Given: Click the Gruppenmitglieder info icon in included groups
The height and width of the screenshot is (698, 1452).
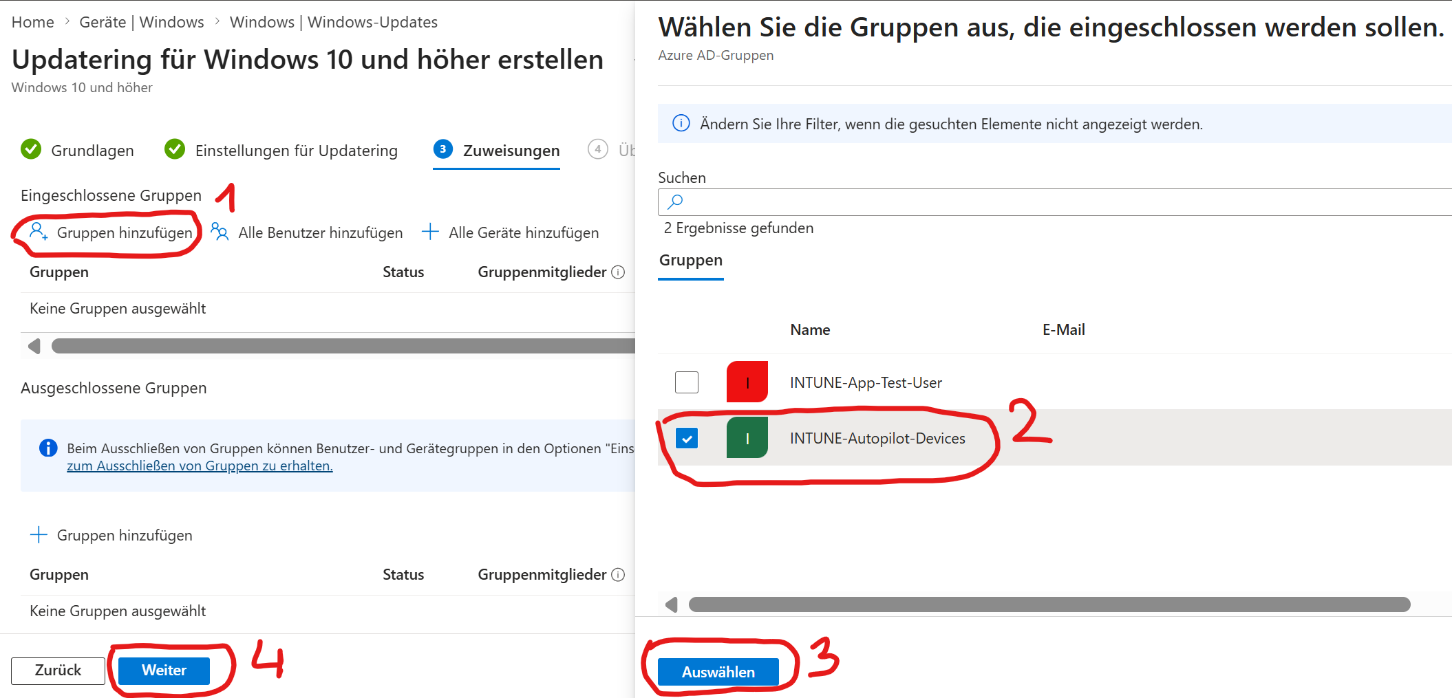Looking at the screenshot, I should click(619, 272).
